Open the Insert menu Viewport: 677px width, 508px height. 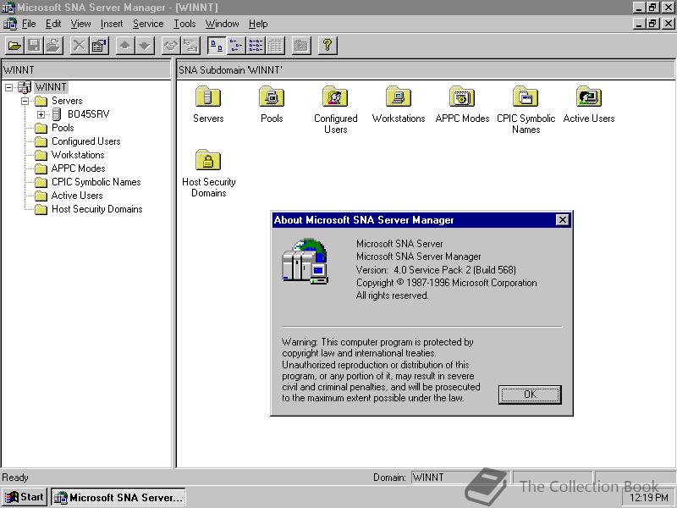112,24
